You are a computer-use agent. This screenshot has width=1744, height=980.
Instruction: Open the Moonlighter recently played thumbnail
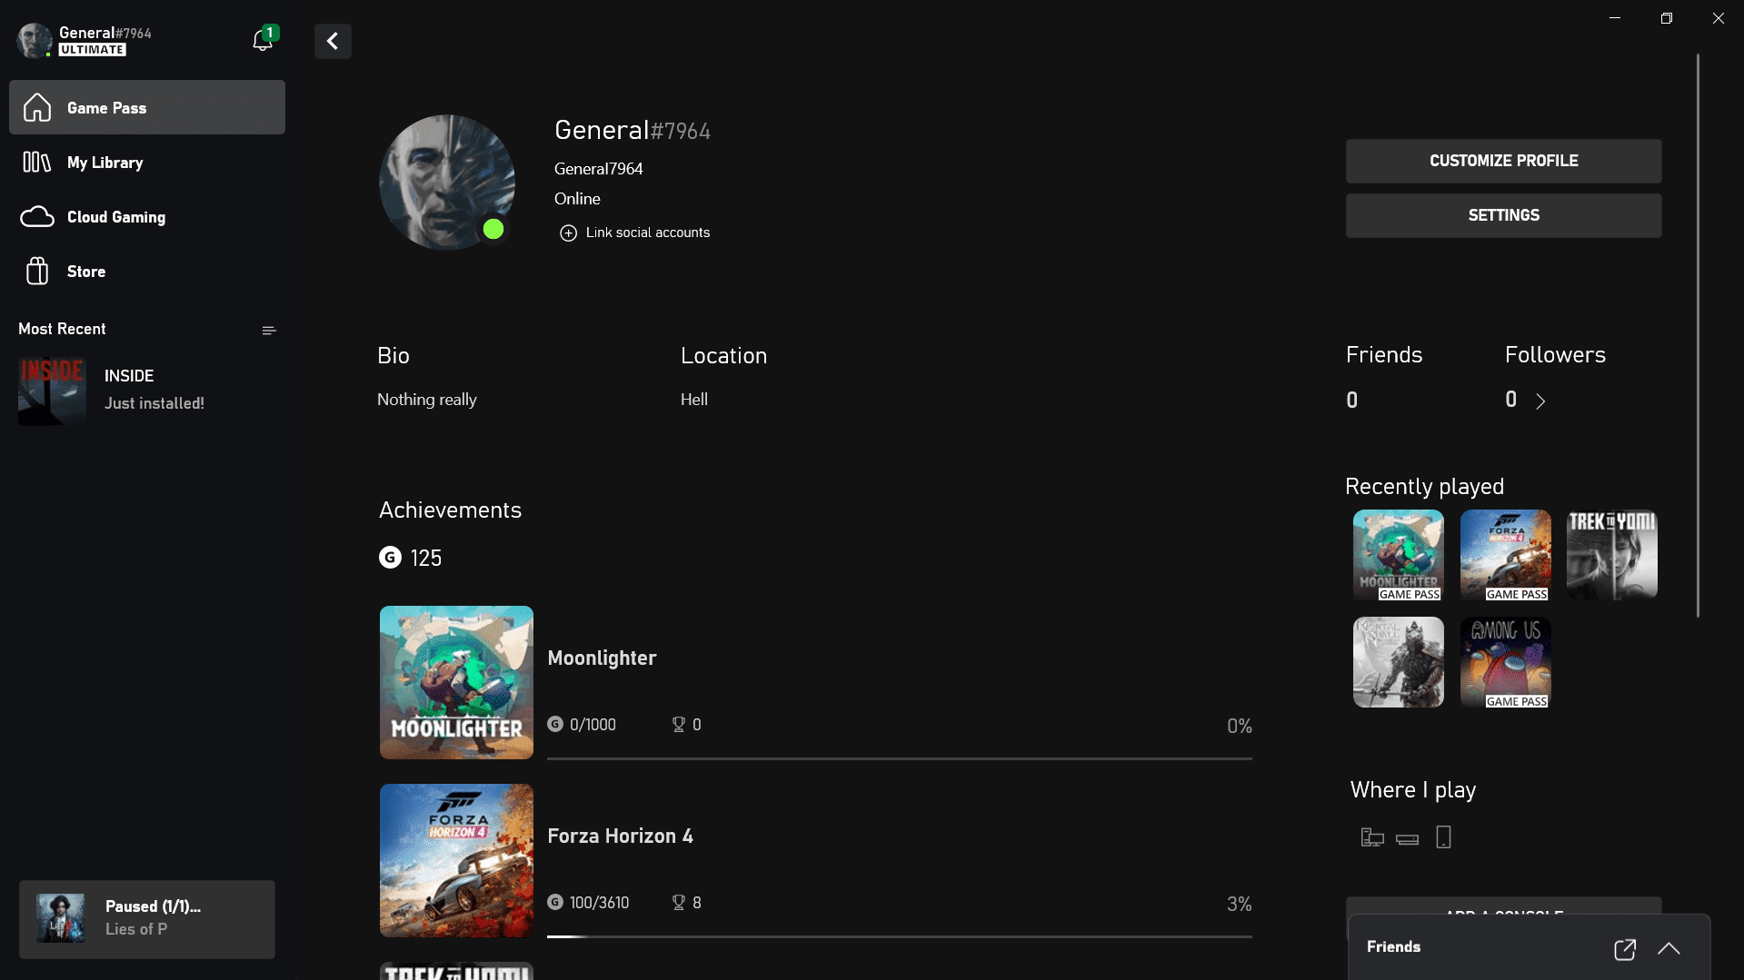(x=1397, y=555)
